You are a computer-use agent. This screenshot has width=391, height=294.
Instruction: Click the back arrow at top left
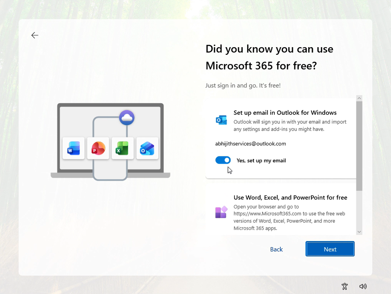coord(35,35)
